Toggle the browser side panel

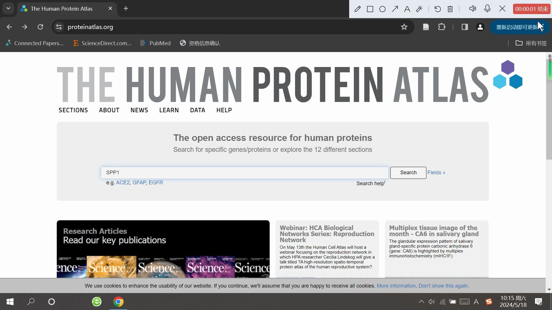tap(465, 27)
